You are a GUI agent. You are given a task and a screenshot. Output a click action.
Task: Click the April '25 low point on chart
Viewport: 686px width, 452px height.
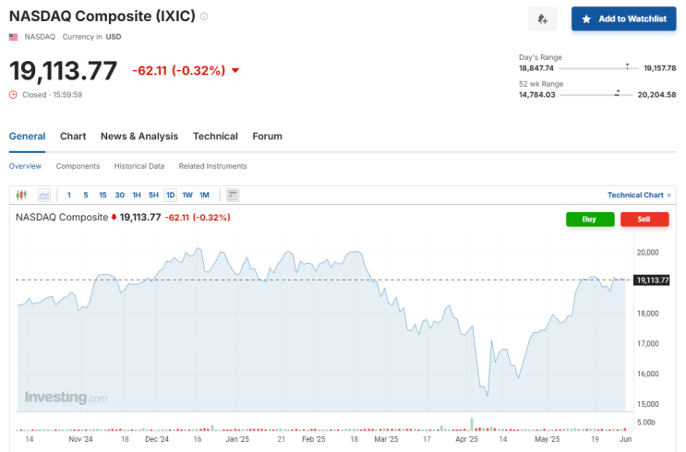(487, 396)
